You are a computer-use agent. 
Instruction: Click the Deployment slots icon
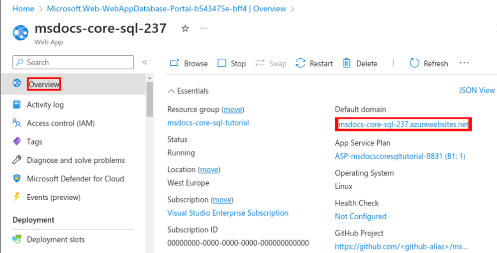[x=17, y=239]
